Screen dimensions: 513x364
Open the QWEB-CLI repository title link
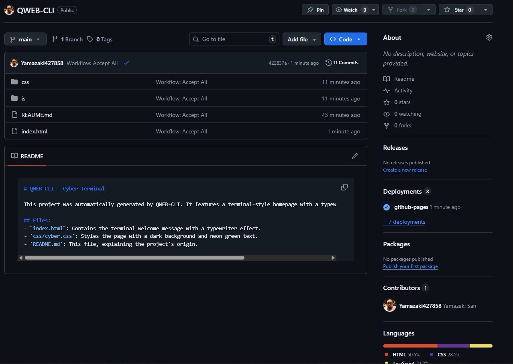(x=35, y=10)
